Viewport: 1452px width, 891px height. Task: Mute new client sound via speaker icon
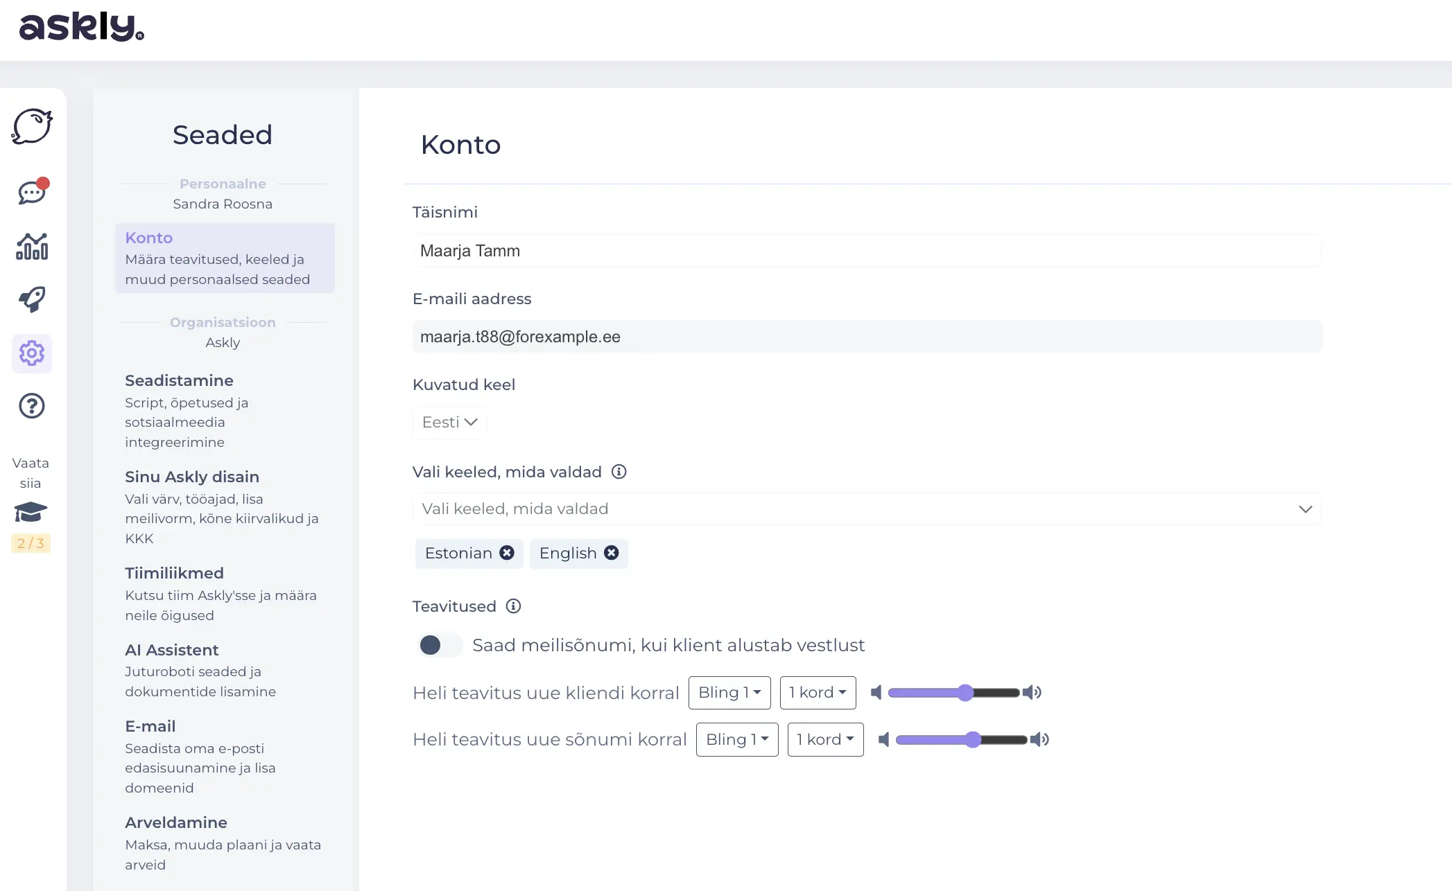point(876,692)
